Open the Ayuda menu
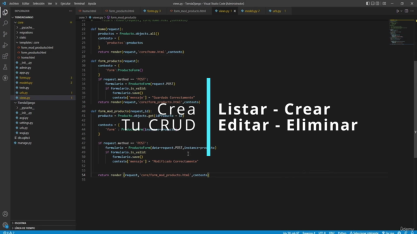417x234 pixels. [x=92, y=3]
